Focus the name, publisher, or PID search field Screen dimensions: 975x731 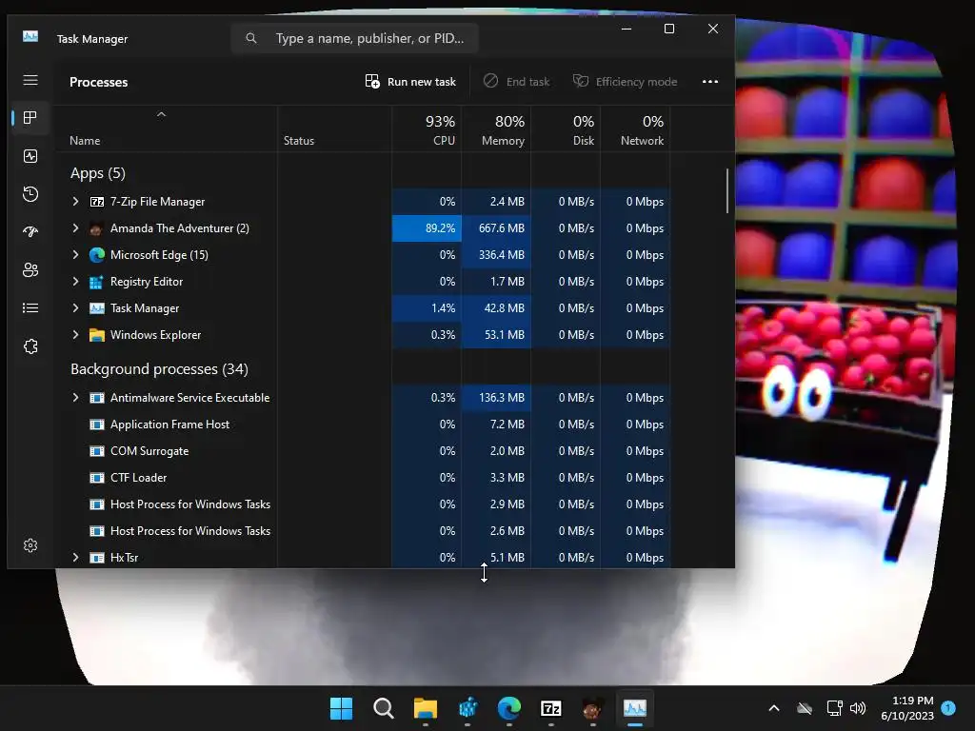tap(354, 38)
